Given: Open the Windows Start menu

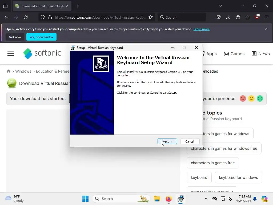Looking at the screenshot, I should pyautogui.click(x=85, y=199).
